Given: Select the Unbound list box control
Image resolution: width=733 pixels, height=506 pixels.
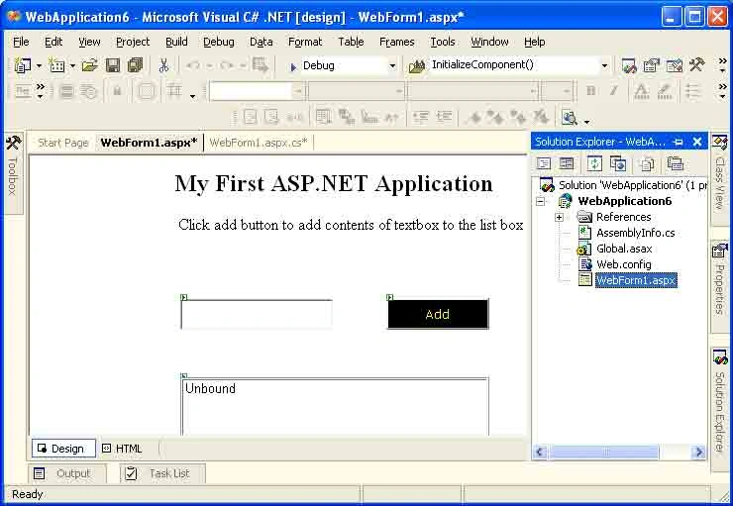Looking at the screenshot, I should (x=335, y=406).
